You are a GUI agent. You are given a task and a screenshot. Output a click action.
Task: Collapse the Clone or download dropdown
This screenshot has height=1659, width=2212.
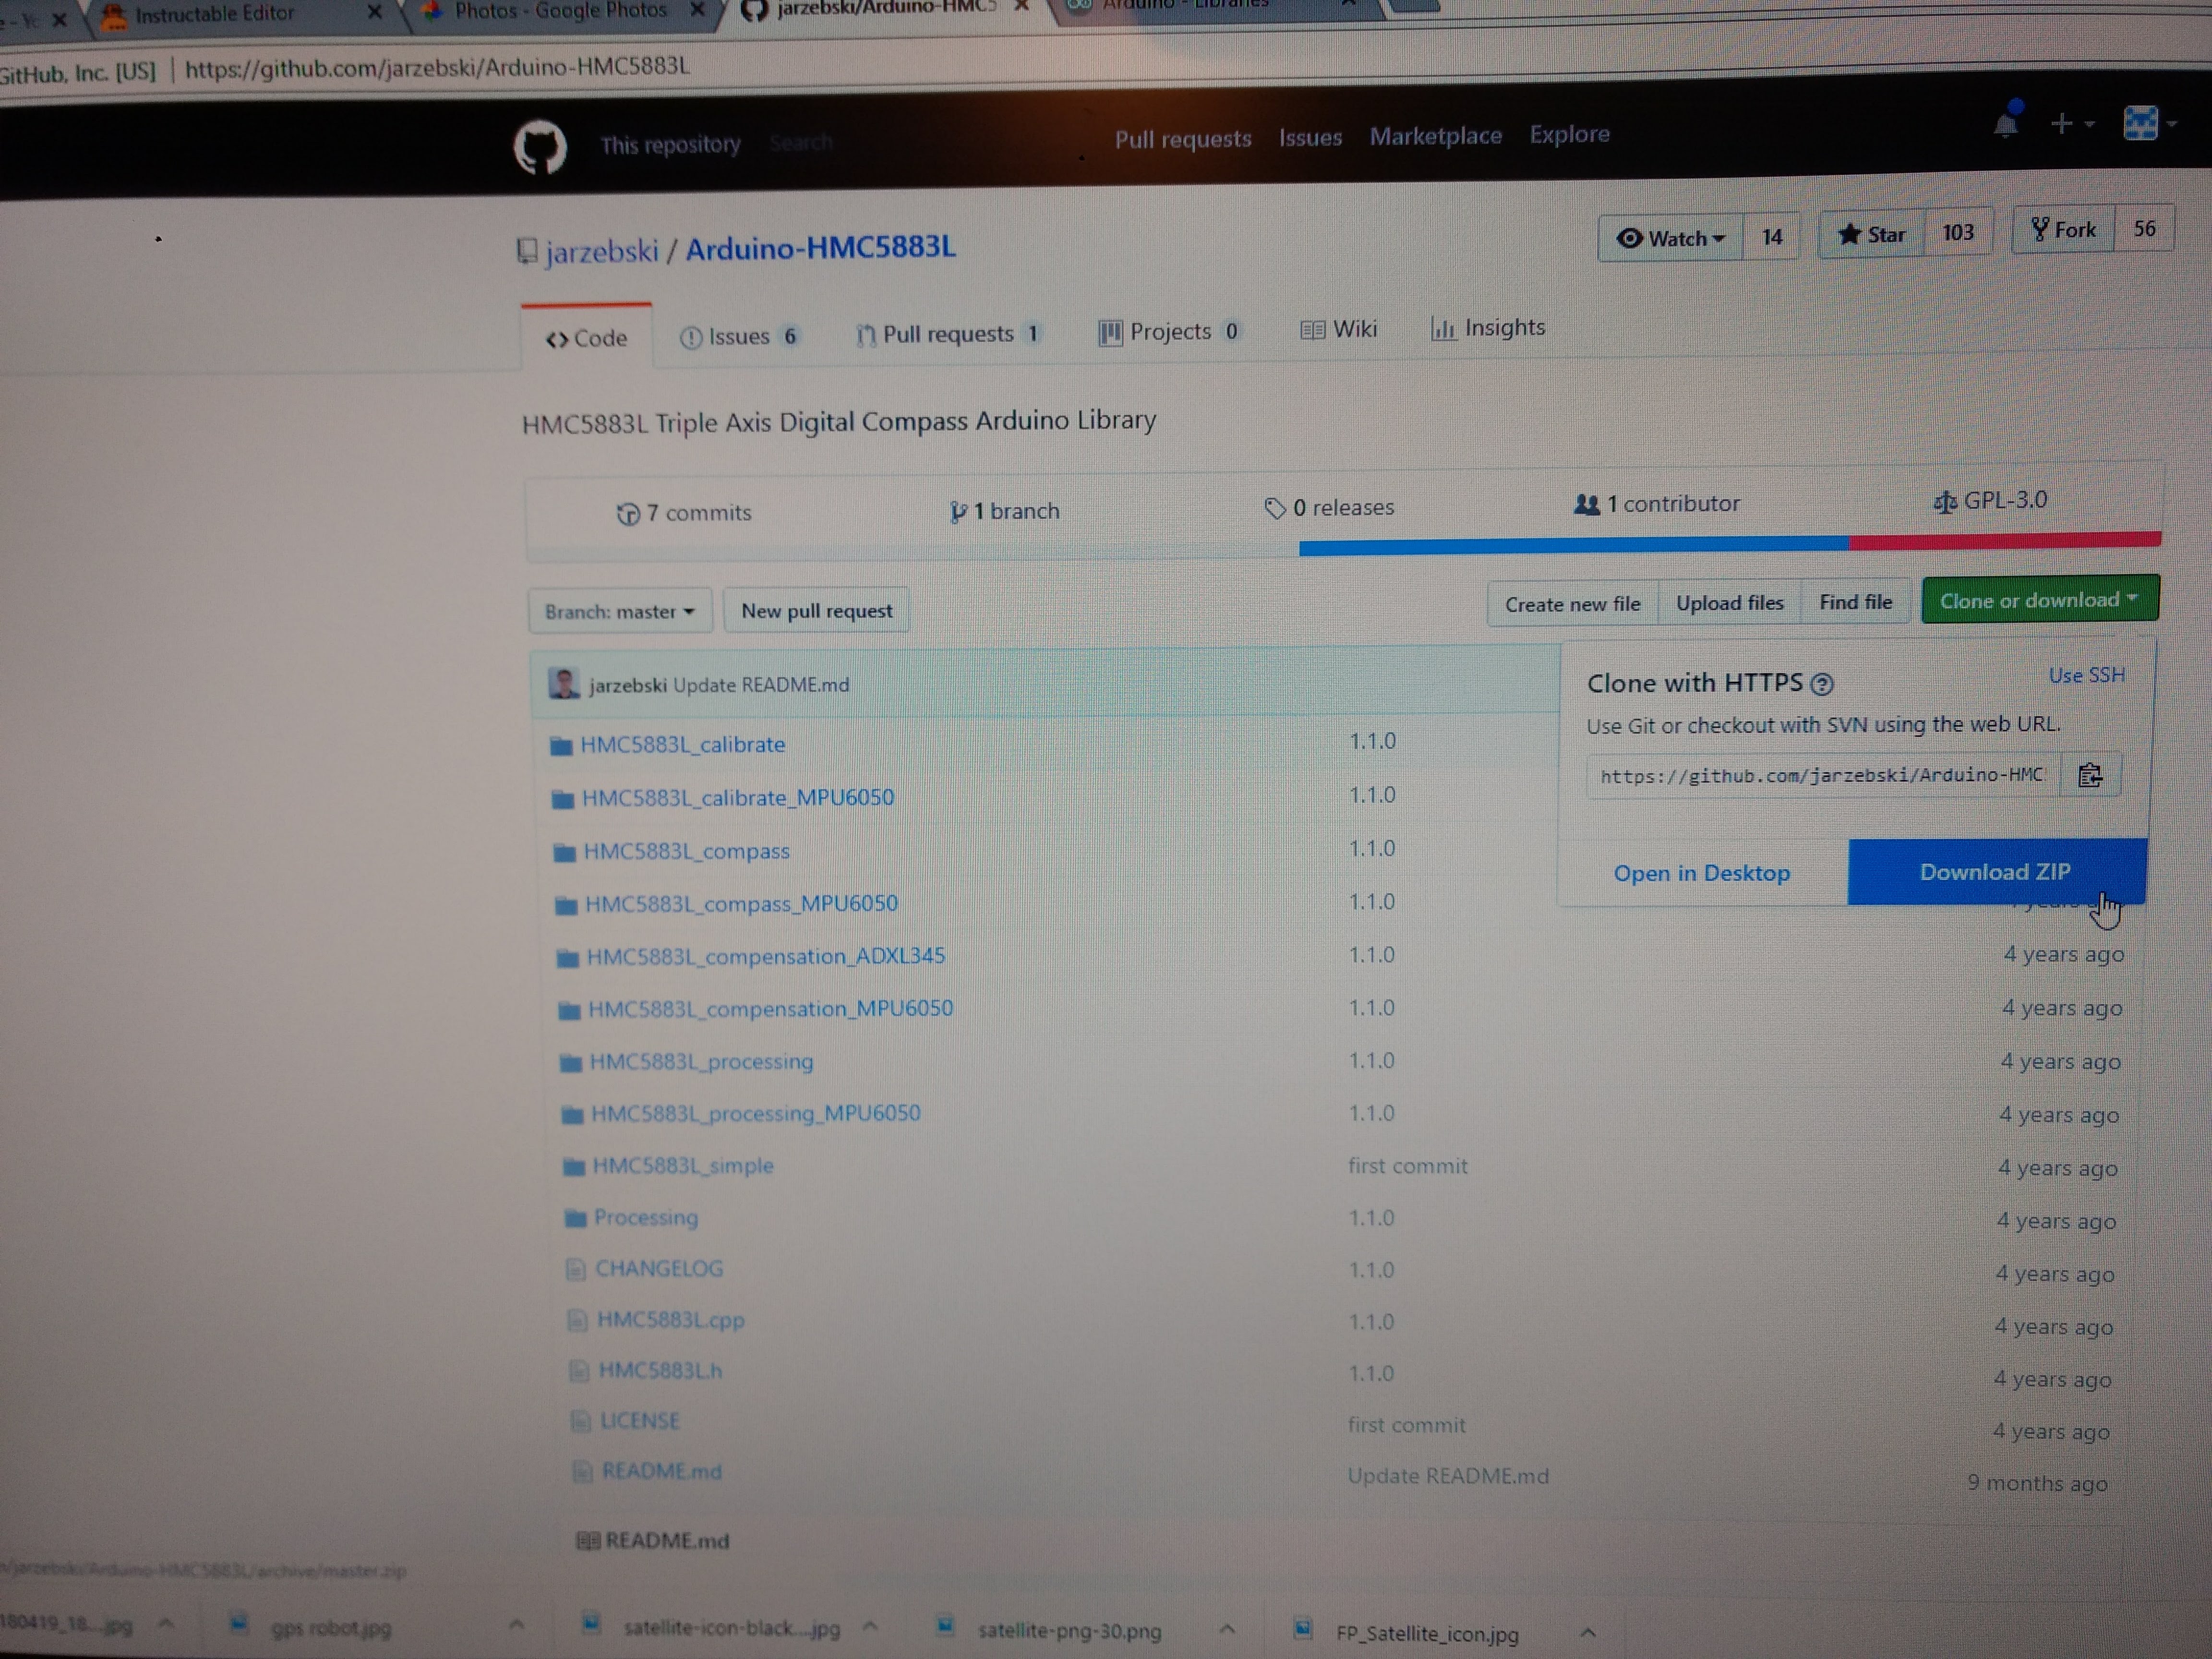point(2039,600)
